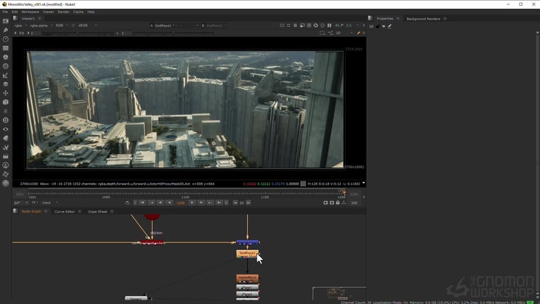Click the sampled pixel color swatch
This screenshot has height=304, width=540.
coord(303,184)
